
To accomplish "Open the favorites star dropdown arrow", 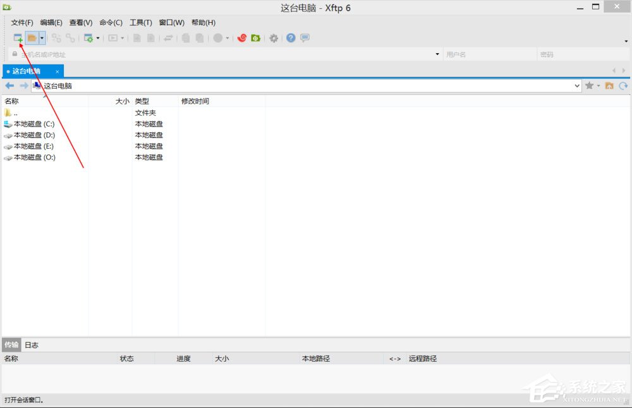I will pyautogui.click(x=597, y=85).
